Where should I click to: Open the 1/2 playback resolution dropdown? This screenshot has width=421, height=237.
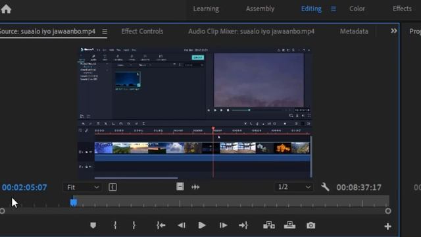point(294,187)
